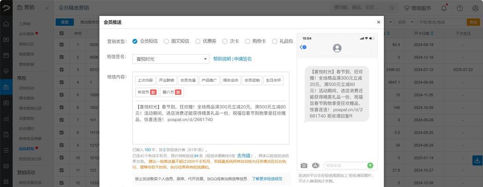Image resolution: width=483 pixels, height=187 pixels.
Task: Choose the 会员充值 template tab
Action: point(188,80)
